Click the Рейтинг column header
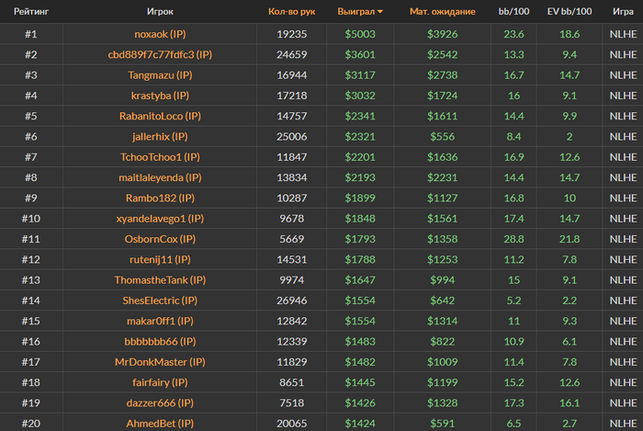 coord(31,11)
